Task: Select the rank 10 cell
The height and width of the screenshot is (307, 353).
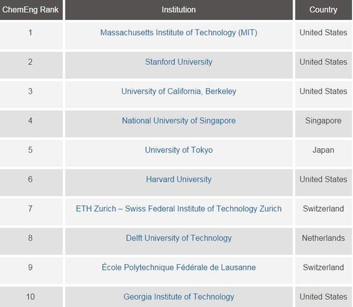Action: (31, 296)
